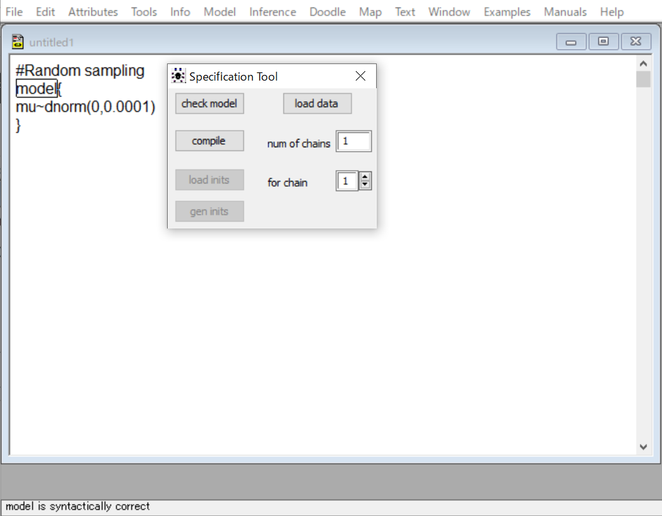Click the vertical scrollbar thumb
Viewport: 662px width, 516px height.
[x=644, y=79]
